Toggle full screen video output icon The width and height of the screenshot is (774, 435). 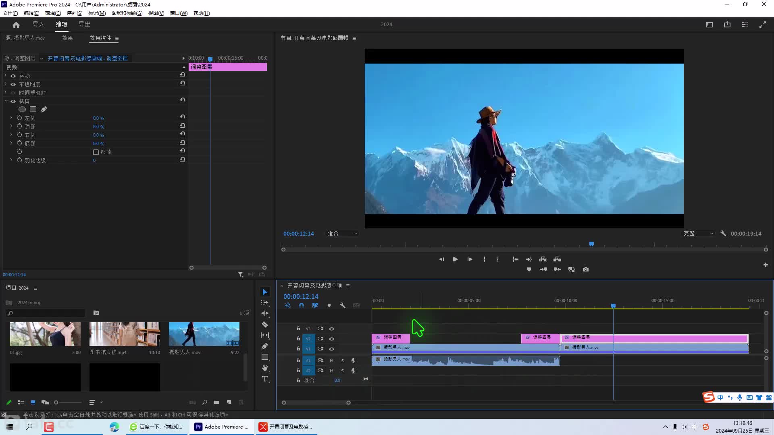pos(763,25)
